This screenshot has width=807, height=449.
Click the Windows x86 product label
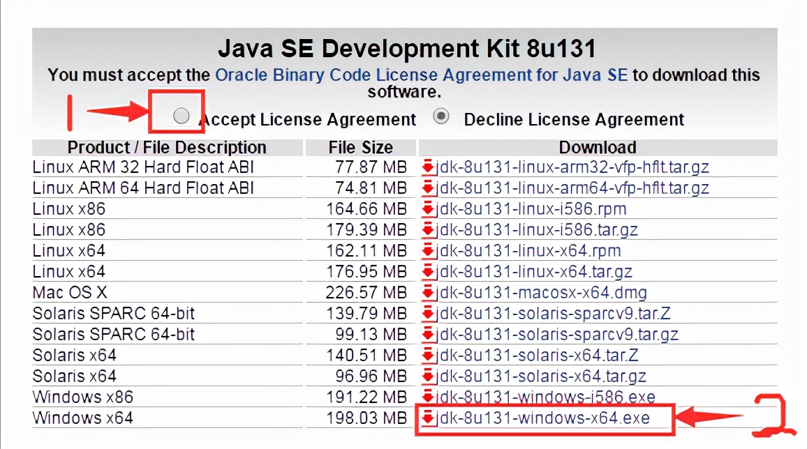pos(83,397)
